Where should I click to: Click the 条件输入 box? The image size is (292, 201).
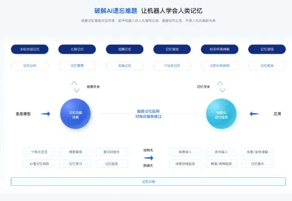coord(221,152)
